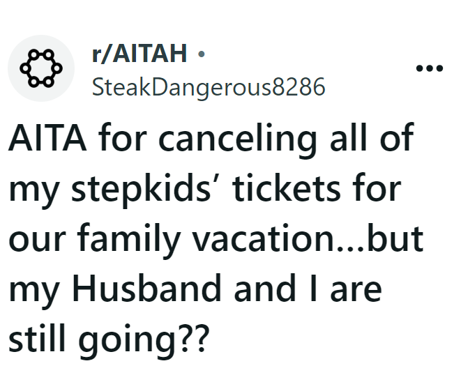Open the three-dot post options menu
Viewport: 461px width, 375px height.
[x=429, y=68]
